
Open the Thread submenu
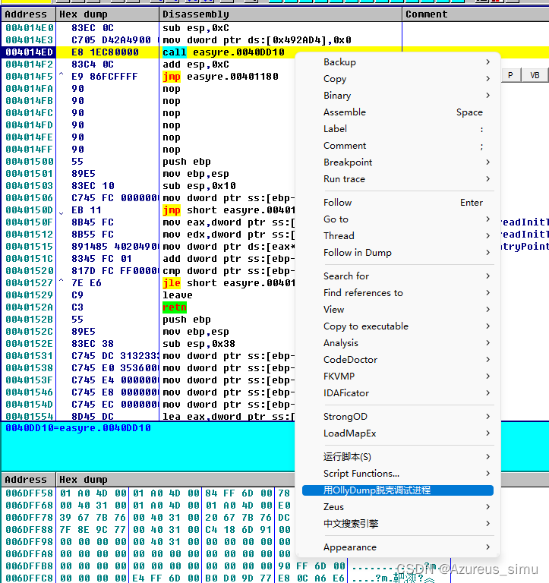[398, 236]
